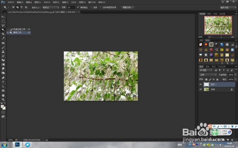
Task: Toggle Quick Mask mode icon
Action: (3, 112)
